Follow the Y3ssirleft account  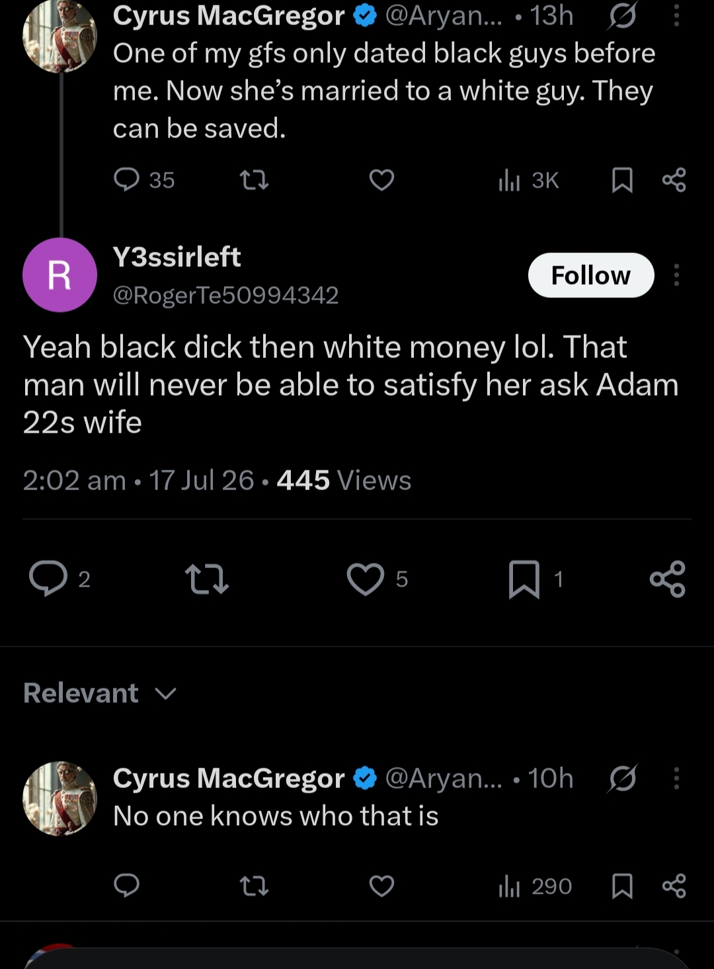click(x=591, y=275)
